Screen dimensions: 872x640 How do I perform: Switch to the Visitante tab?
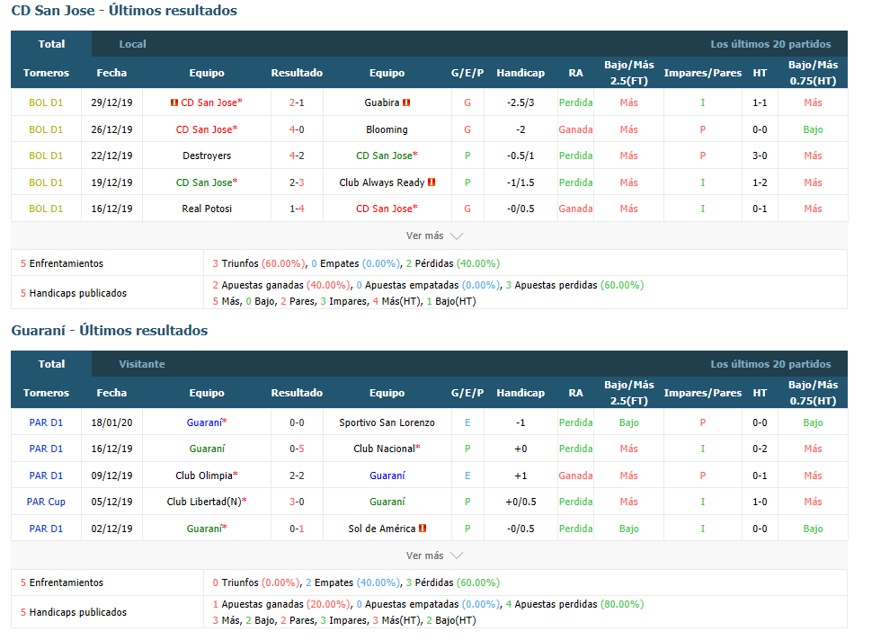[x=142, y=364]
